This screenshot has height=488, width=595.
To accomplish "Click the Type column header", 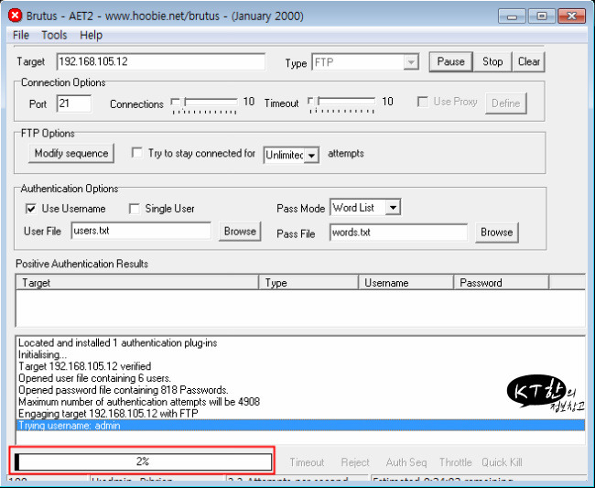I will coord(308,283).
